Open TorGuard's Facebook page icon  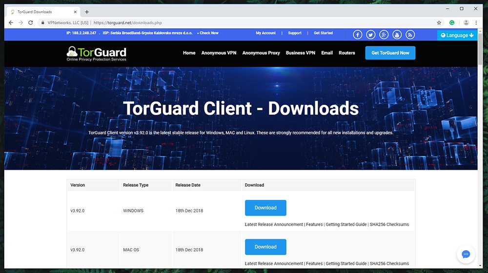(358, 35)
